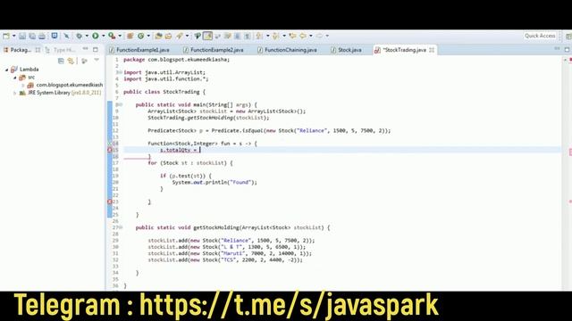Click the Save icon in the toolbar

click(x=22, y=36)
